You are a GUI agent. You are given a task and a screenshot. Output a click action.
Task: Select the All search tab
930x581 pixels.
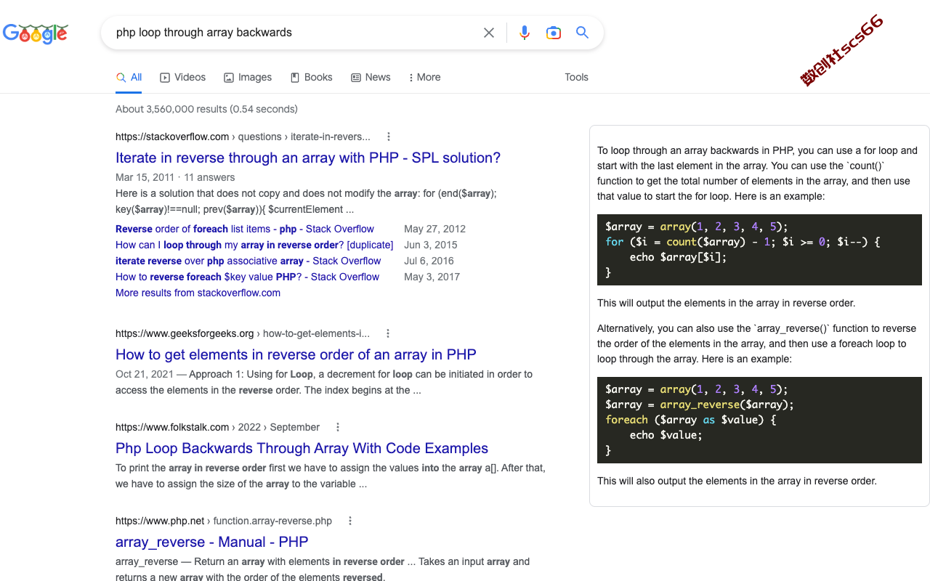coord(129,78)
